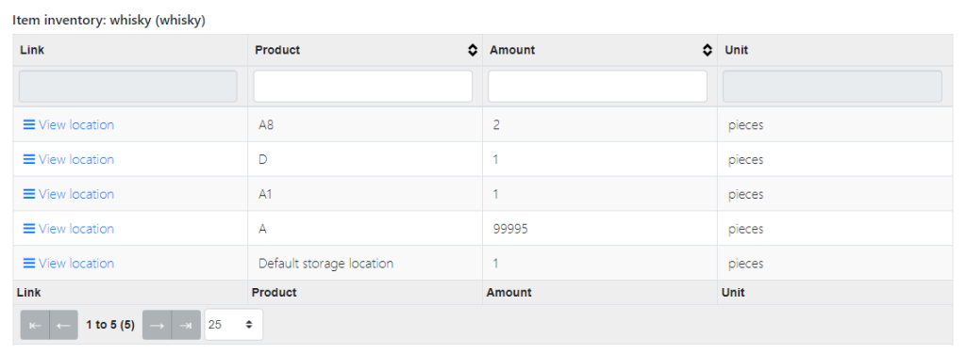Click the list icon in the D row
966x354 pixels.
click(28, 159)
